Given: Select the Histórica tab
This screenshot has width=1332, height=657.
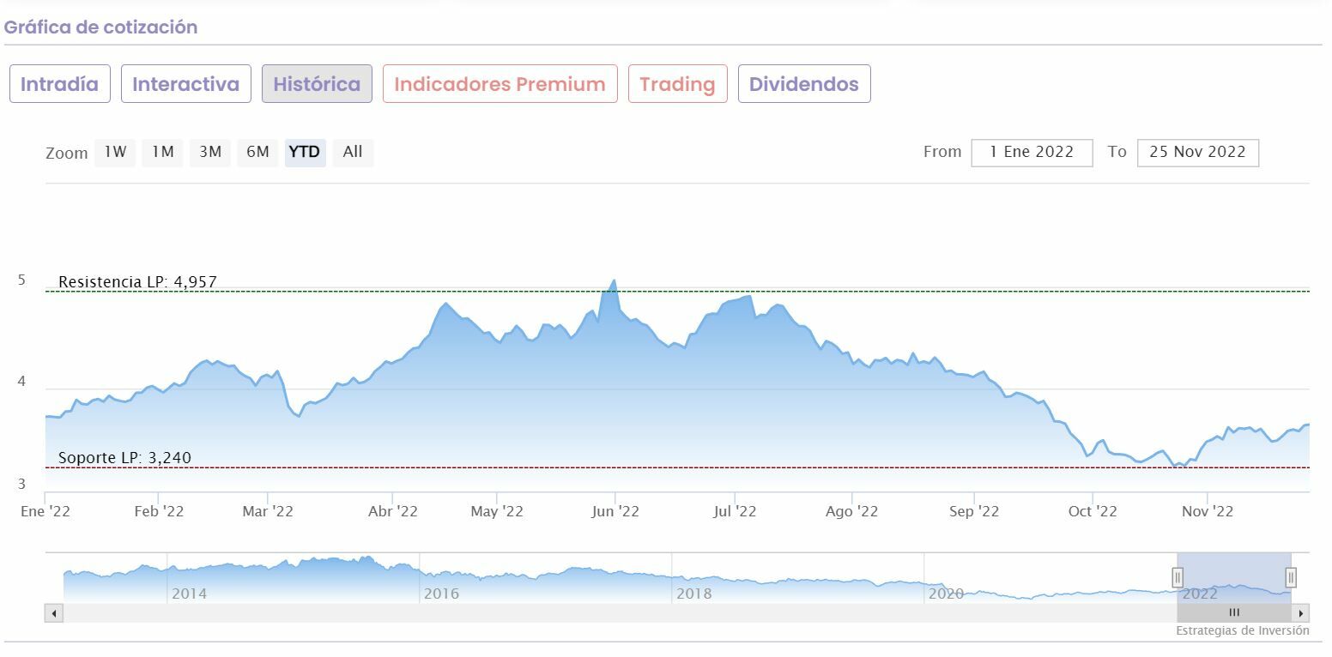Looking at the screenshot, I should (317, 84).
